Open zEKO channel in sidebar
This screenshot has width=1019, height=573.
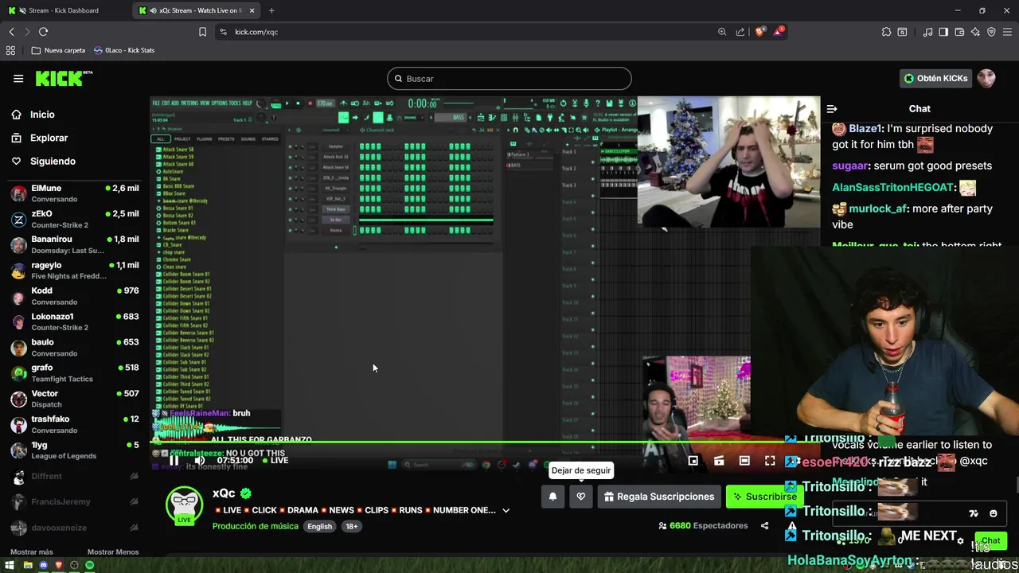75,219
